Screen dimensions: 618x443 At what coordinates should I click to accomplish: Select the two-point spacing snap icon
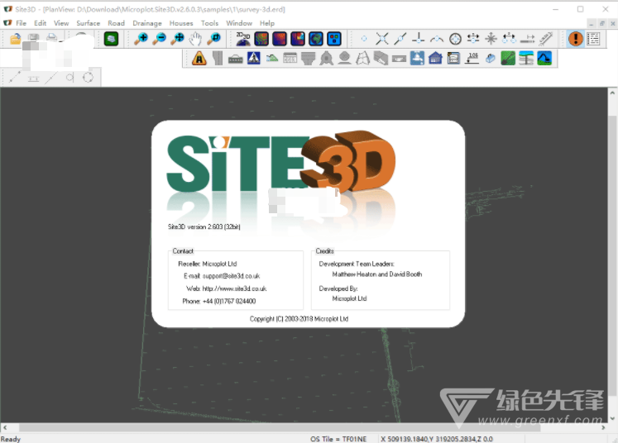[x=510, y=39]
